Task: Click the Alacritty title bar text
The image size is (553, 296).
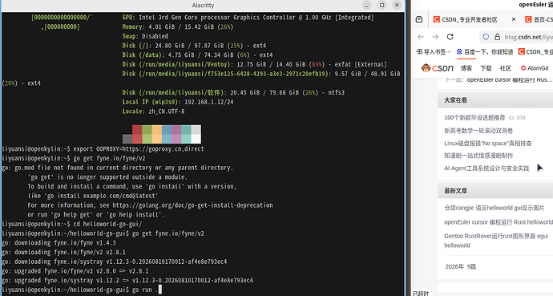Action: pos(203,6)
